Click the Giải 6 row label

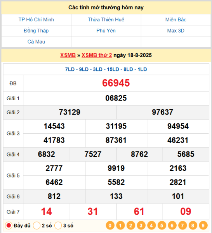click(13, 196)
